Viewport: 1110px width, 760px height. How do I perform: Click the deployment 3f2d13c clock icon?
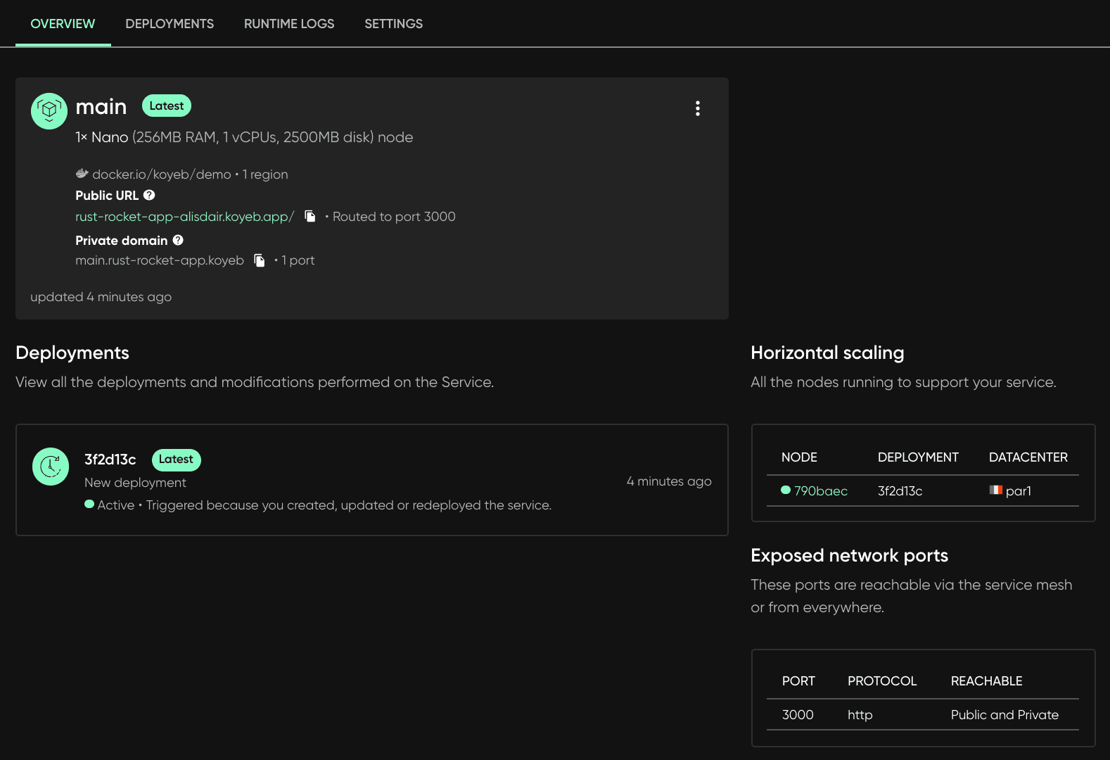[x=51, y=467]
